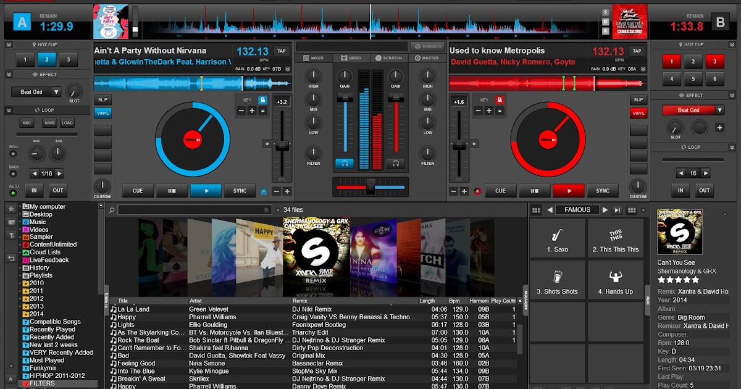Set loop OUT point on deck B
The height and width of the screenshot is (389, 741).
[x=704, y=191]
